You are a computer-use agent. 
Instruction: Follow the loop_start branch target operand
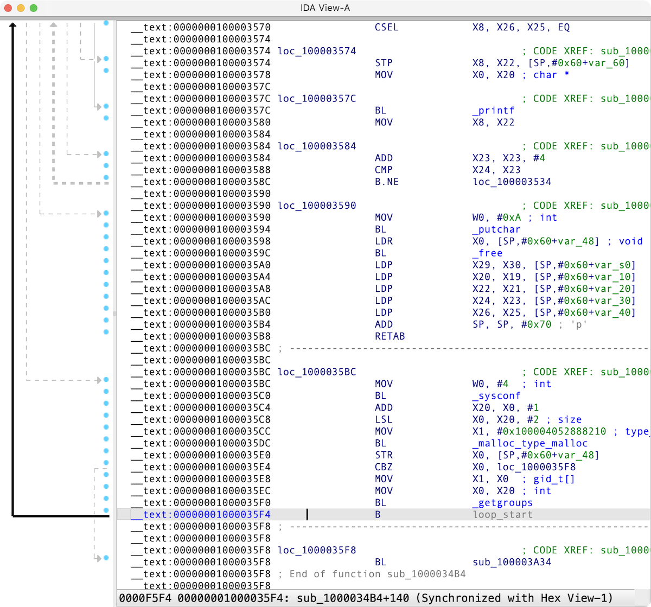[502, 515]
